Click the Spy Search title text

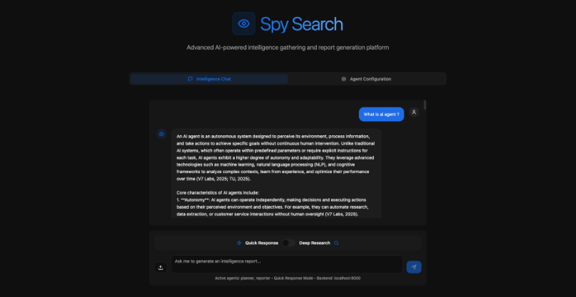(x=302, y=24)
